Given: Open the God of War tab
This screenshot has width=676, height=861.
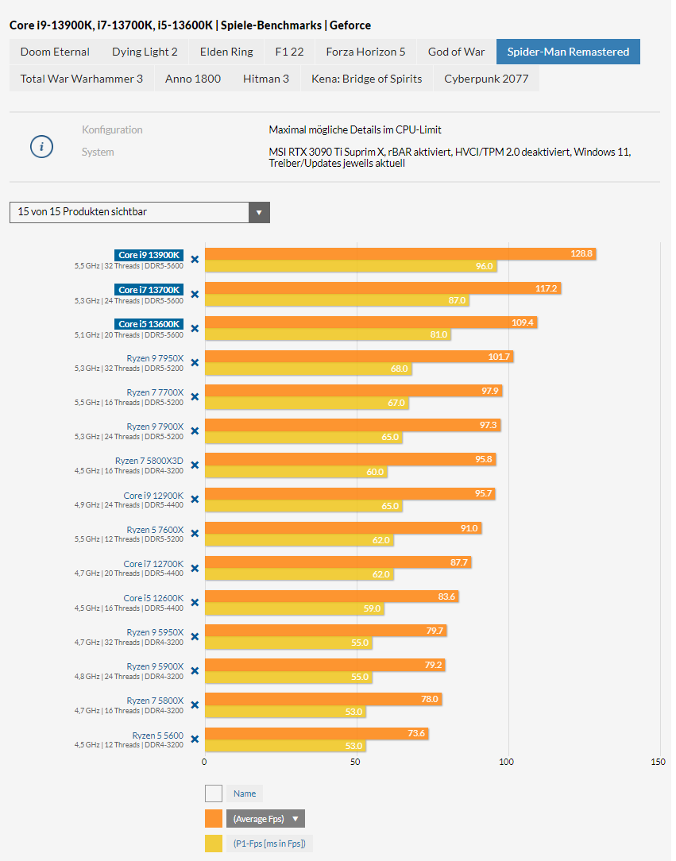Looking at the screenshot, I should (456, 52).
